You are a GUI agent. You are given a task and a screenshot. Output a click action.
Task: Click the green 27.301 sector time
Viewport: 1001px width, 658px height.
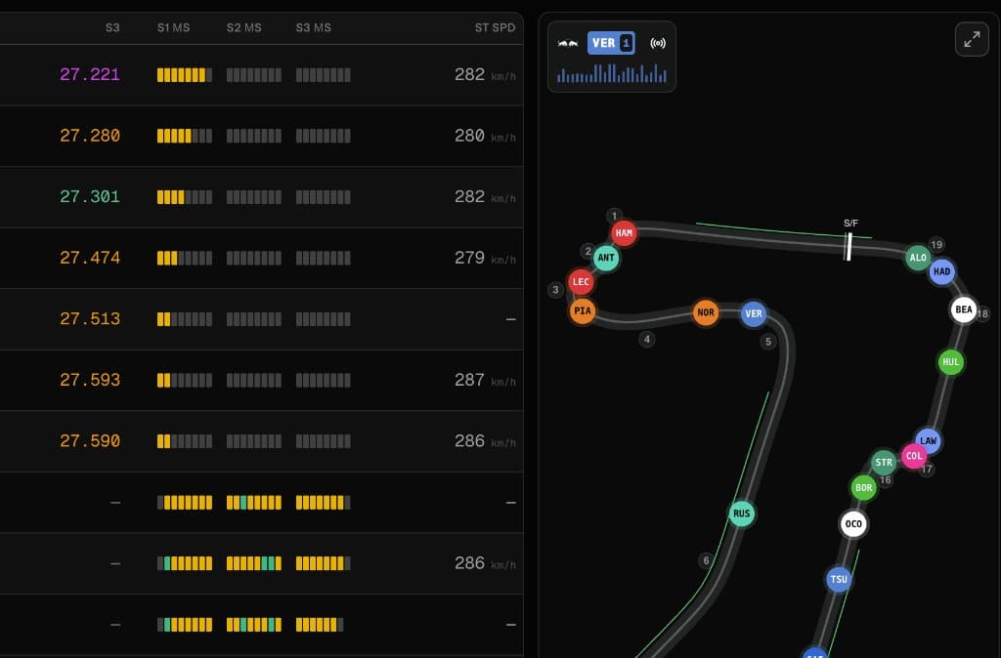pos(90,196)
